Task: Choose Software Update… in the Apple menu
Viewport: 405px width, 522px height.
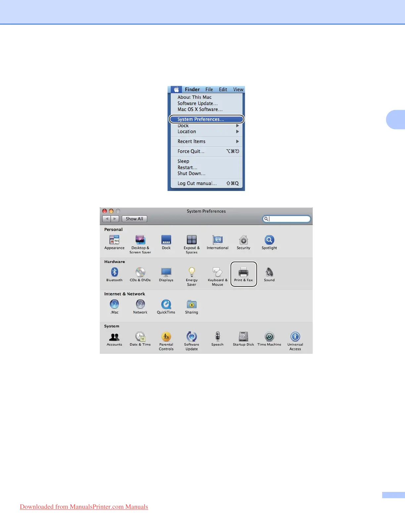Action: pyautogui.click(x=207, y=103)
